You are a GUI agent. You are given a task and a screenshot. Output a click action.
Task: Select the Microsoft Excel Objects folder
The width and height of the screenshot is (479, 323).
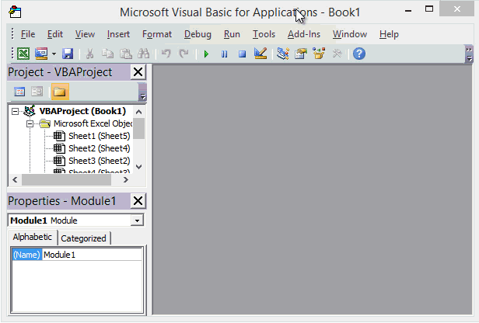(x=93, y=123)
